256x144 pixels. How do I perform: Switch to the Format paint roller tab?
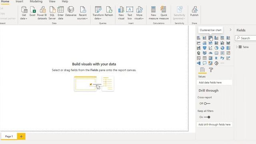click(x=211, y=70)
